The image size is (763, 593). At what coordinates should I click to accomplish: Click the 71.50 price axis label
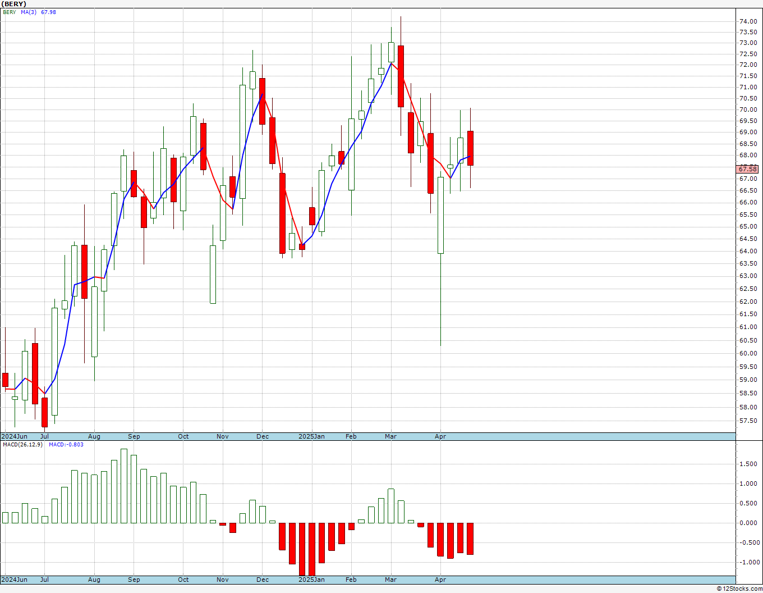(x=748, y=76)
